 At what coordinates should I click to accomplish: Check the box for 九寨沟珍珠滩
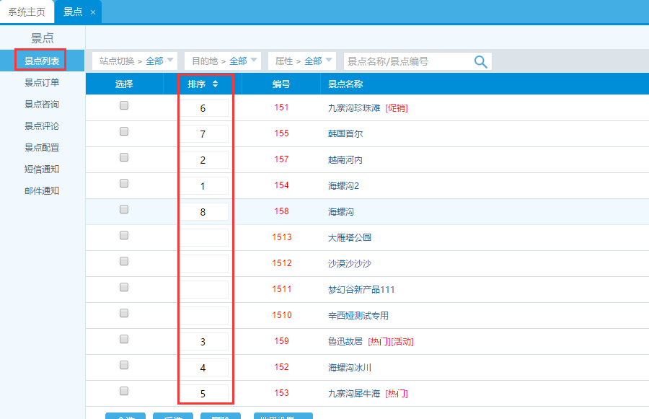[x=124, y=105]
